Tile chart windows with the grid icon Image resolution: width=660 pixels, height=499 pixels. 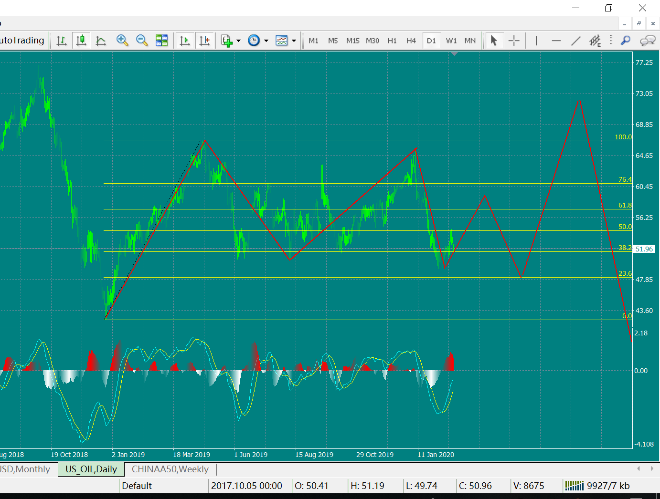tap(162, 41)
